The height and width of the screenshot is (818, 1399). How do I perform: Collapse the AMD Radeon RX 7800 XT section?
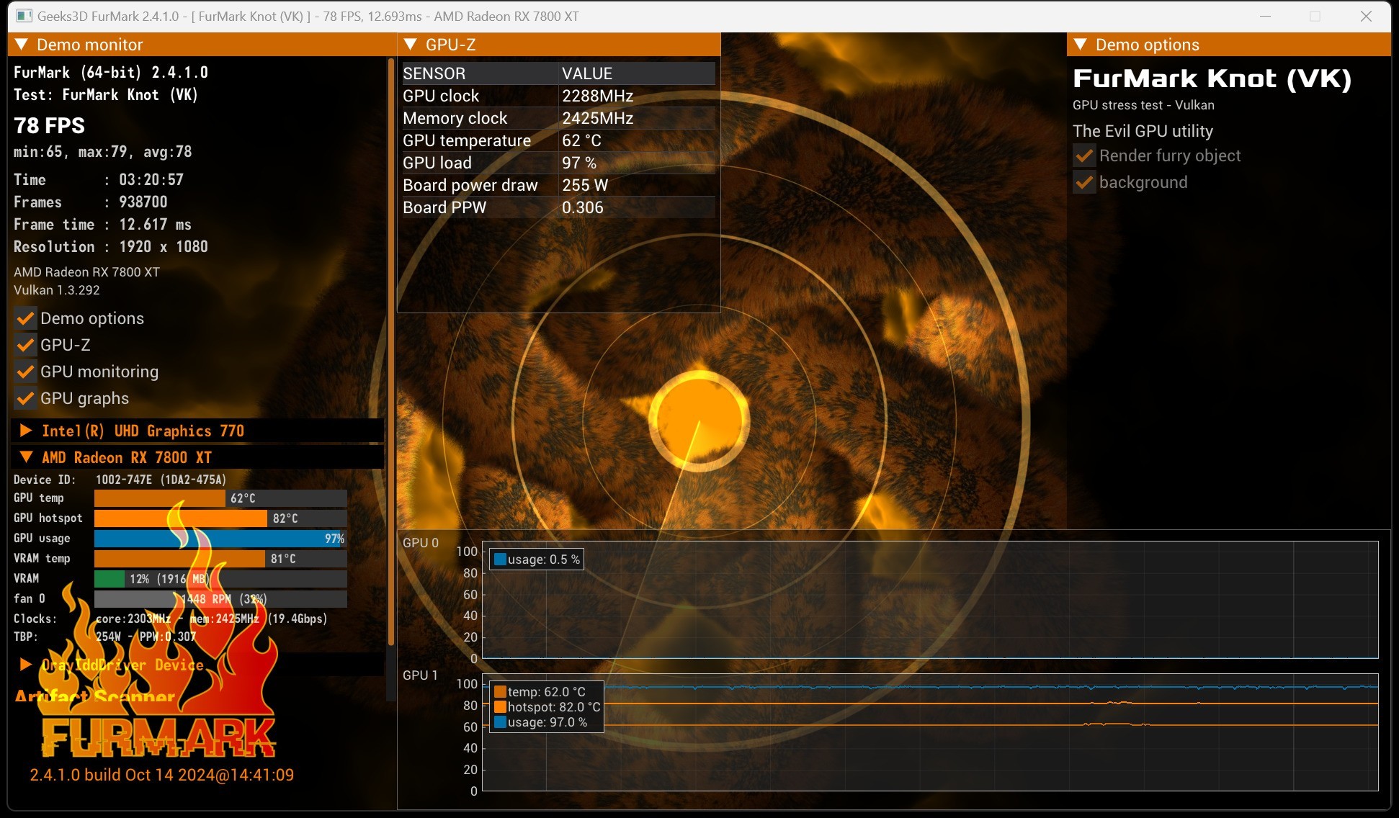coord(26,457)
